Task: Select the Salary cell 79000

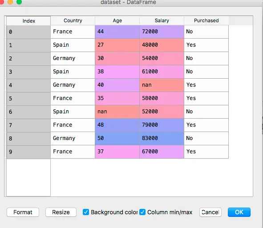Action: pyautogui.click(x=162, y=125)
